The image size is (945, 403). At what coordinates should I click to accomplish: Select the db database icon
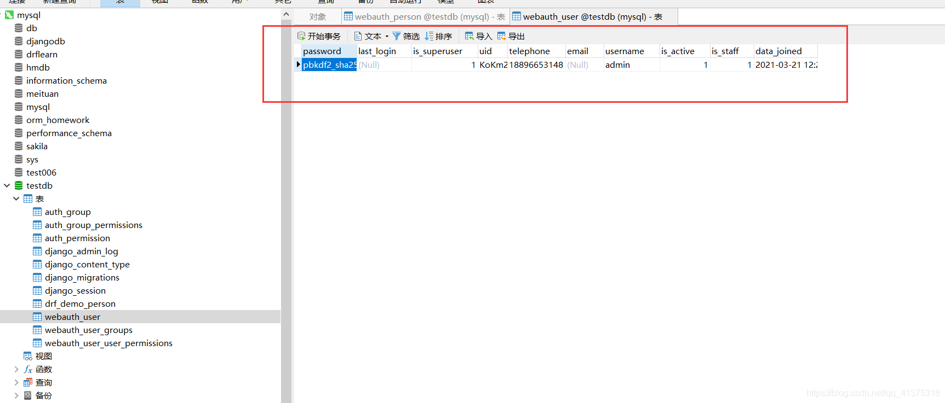pos(19,28)
